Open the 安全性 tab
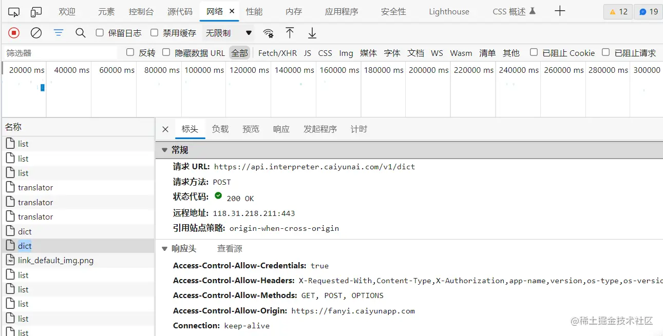663x336 pixels. (393, 11)
